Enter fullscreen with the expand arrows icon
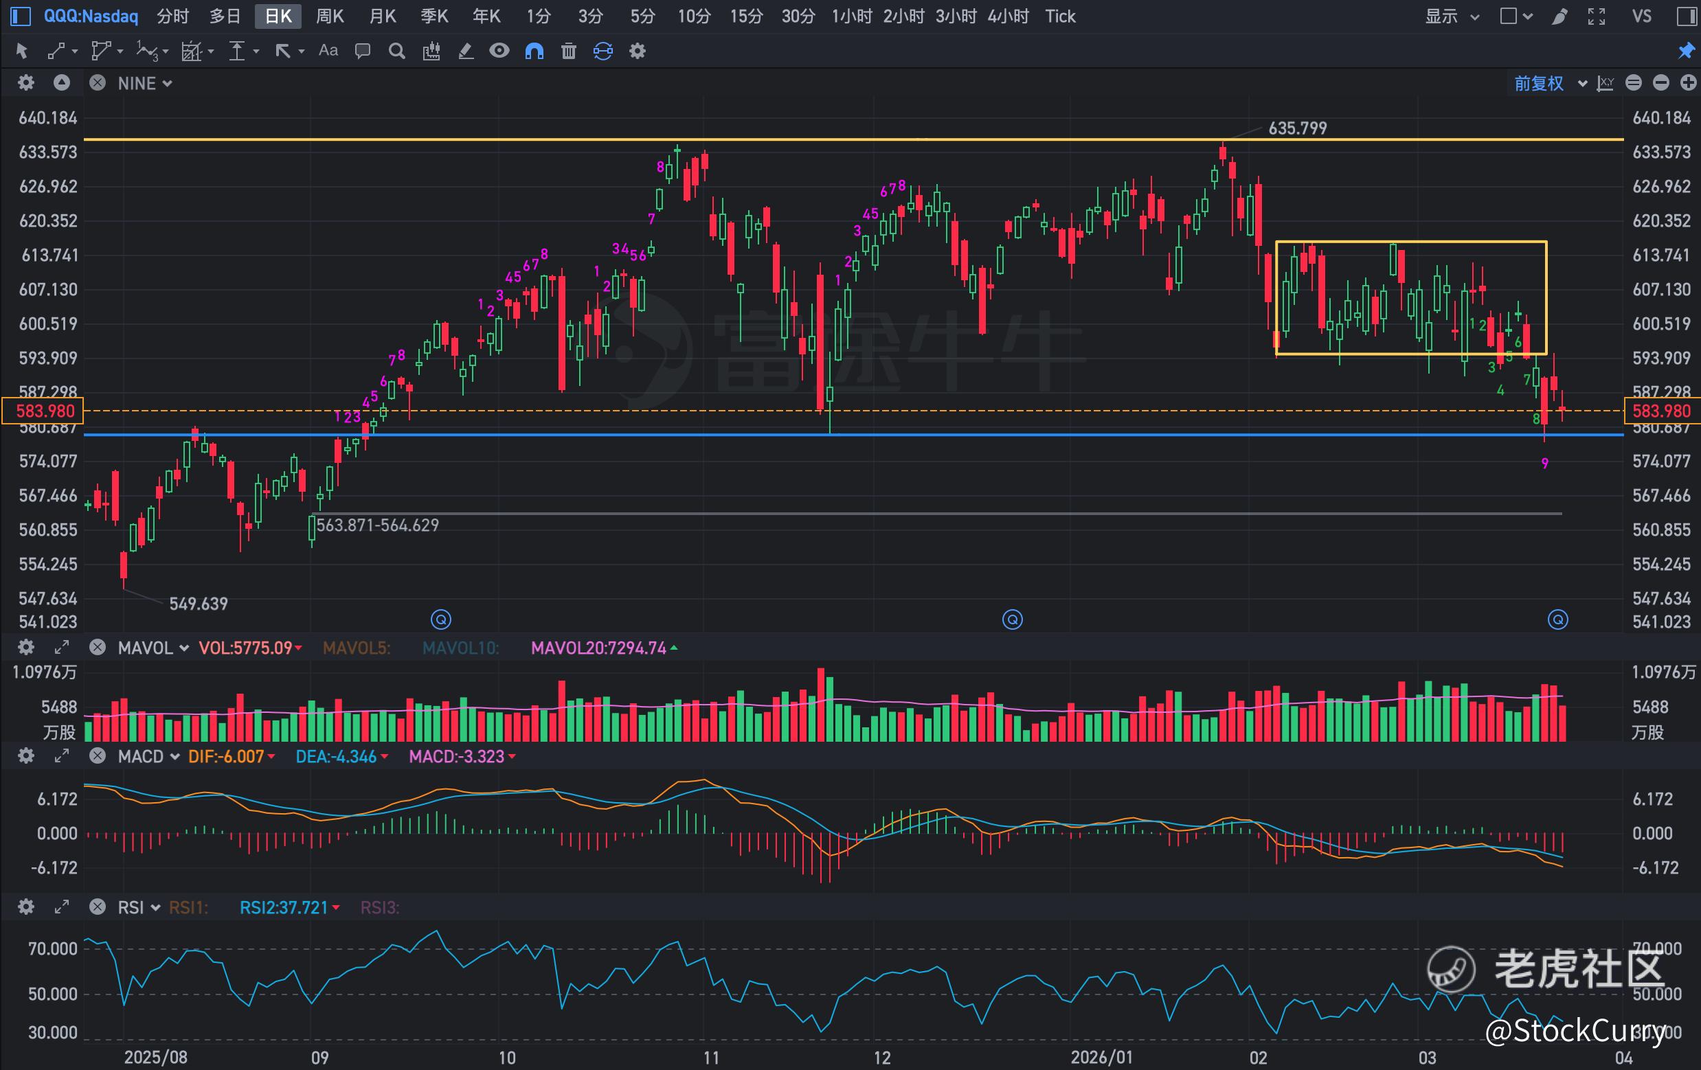 tap(1597, 16)
